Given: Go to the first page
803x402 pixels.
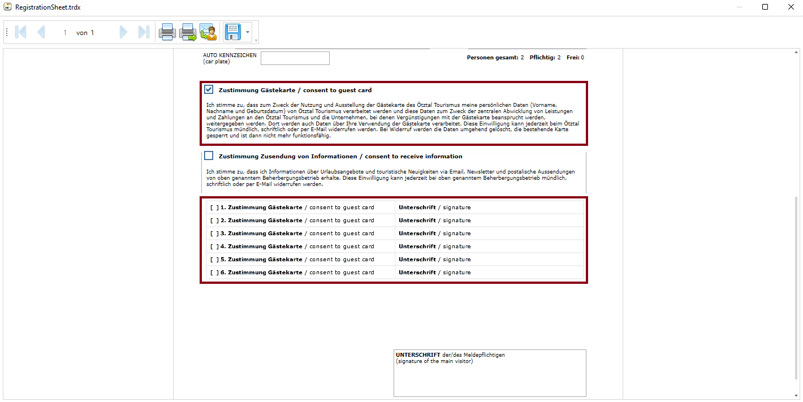Looking at the screenshot, I should [20, 32].
